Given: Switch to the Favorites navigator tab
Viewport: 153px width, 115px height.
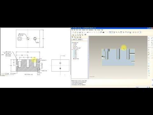Looking at the screenshot, I should click(x=78, y=37).
